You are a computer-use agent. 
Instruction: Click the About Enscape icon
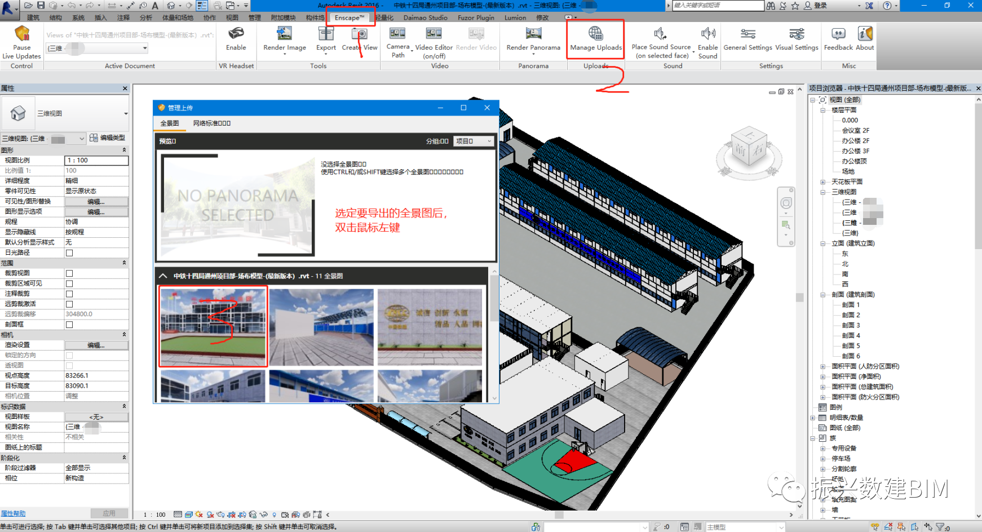coord(865,33)
